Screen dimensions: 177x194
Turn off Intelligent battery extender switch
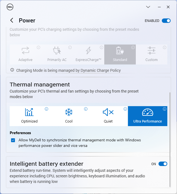[163, 164]
